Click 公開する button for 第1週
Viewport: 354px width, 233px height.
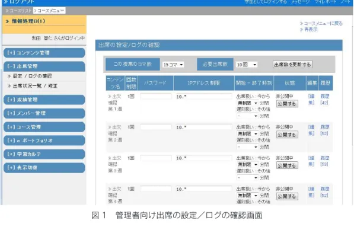tap(287, 104)
